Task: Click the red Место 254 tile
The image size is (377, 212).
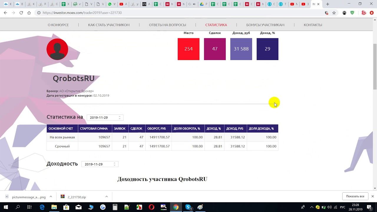Action: coord(188,49)
